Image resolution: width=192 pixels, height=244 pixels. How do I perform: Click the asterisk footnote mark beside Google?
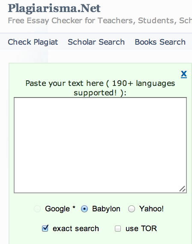[74, 207]
